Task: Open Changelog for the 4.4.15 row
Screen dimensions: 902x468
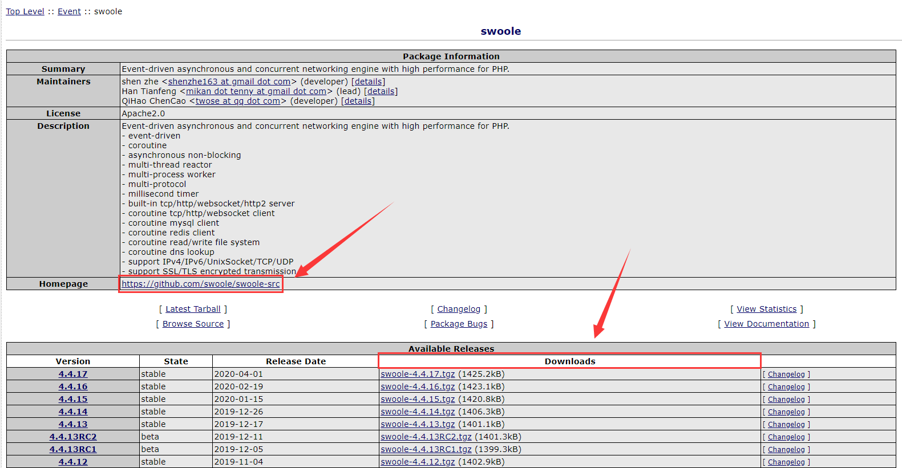Action: coord(786,400)
